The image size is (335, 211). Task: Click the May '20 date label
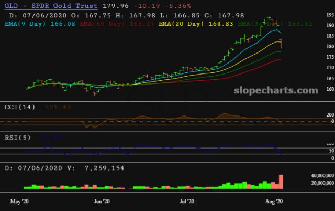pos(19,202)
